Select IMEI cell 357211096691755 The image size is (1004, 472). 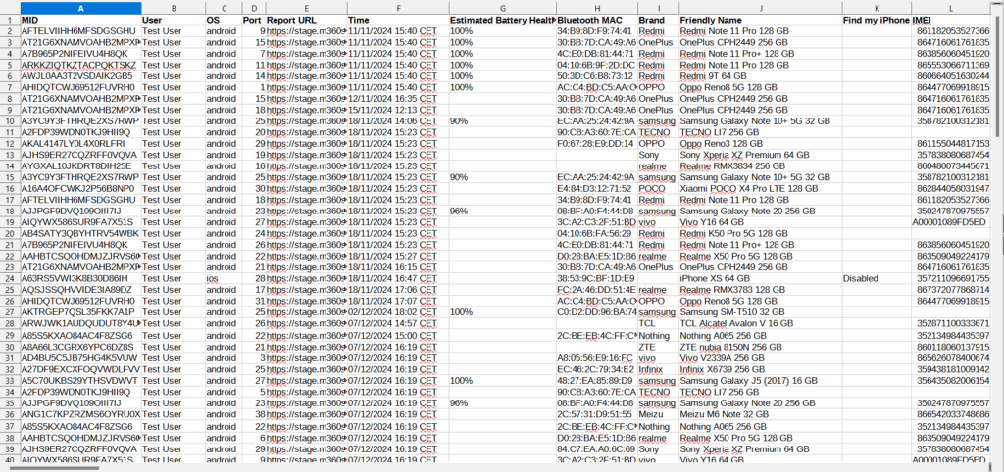[x=951, y=278]
